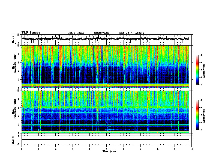Click the '-10' tick on ch.1(V) axis
Image resolution: width=216 pixels, height=167 pixels.
point(18,43)
